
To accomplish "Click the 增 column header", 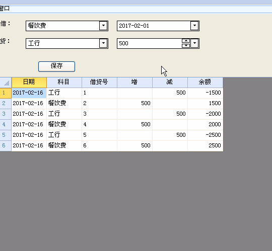I will pyautogui.click(x=135, y=82).
